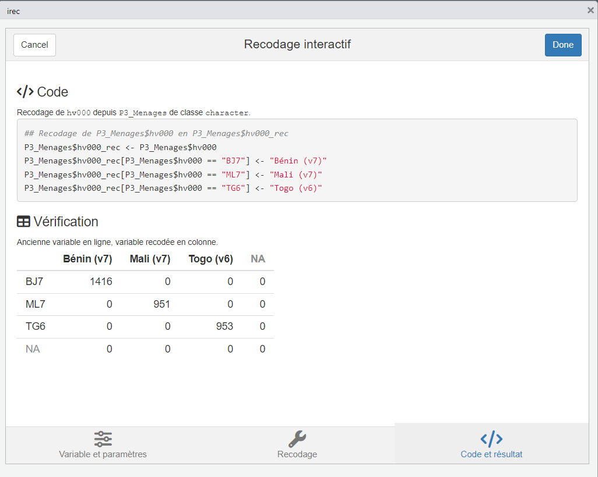Click the ML7 row label
The image size is (598, 477).
pos(35,304)
